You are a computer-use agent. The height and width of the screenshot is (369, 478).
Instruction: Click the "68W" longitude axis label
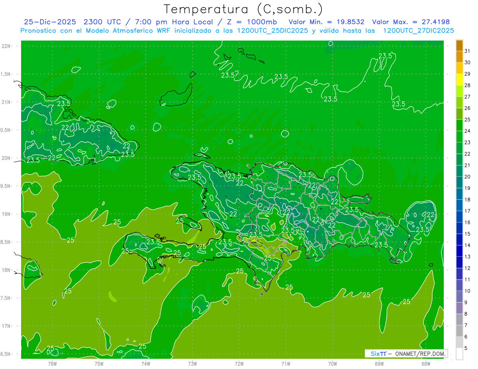point(426,363)
